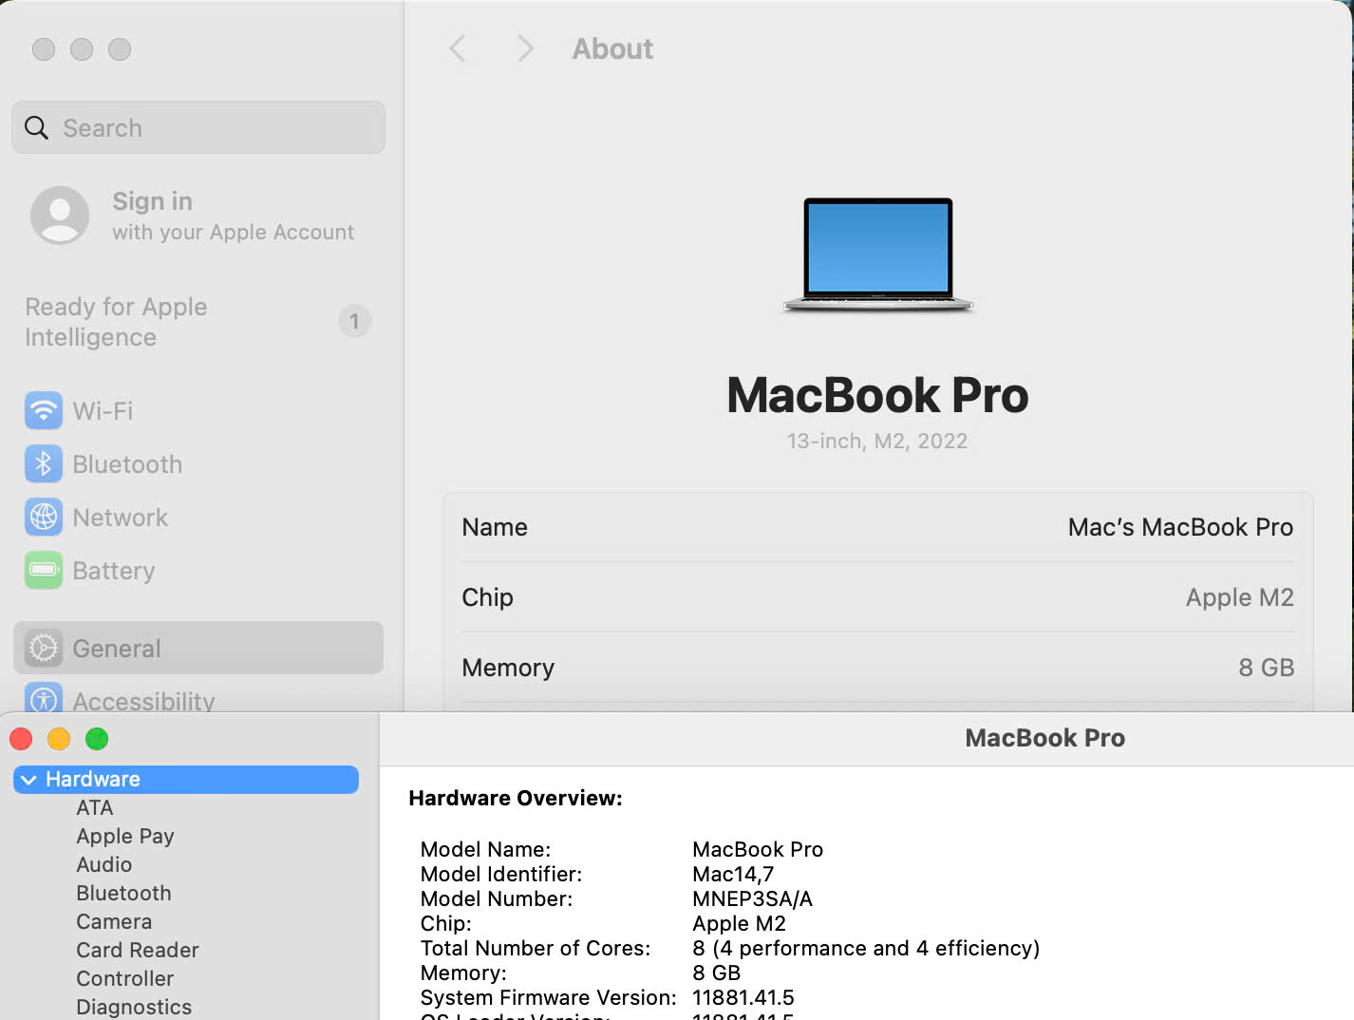Edit the Name field Mac's MacBook Pro
The image size is (1354, 1020).
click(1179, 527)
